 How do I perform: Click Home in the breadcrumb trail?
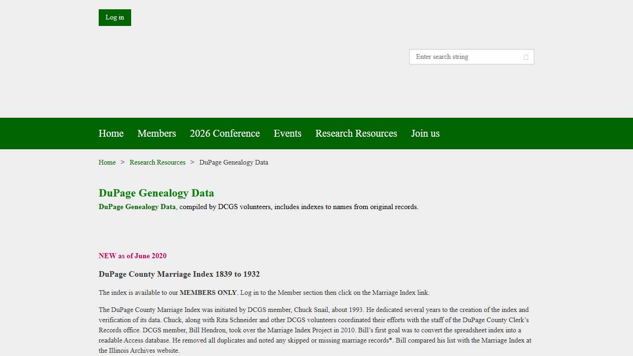[107, 162]
